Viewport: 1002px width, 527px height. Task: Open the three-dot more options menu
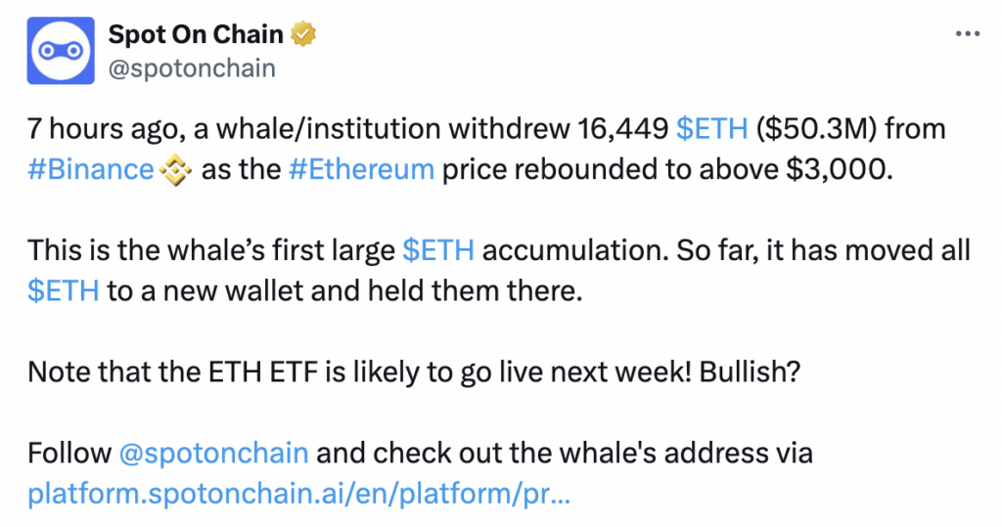point(968,34)
